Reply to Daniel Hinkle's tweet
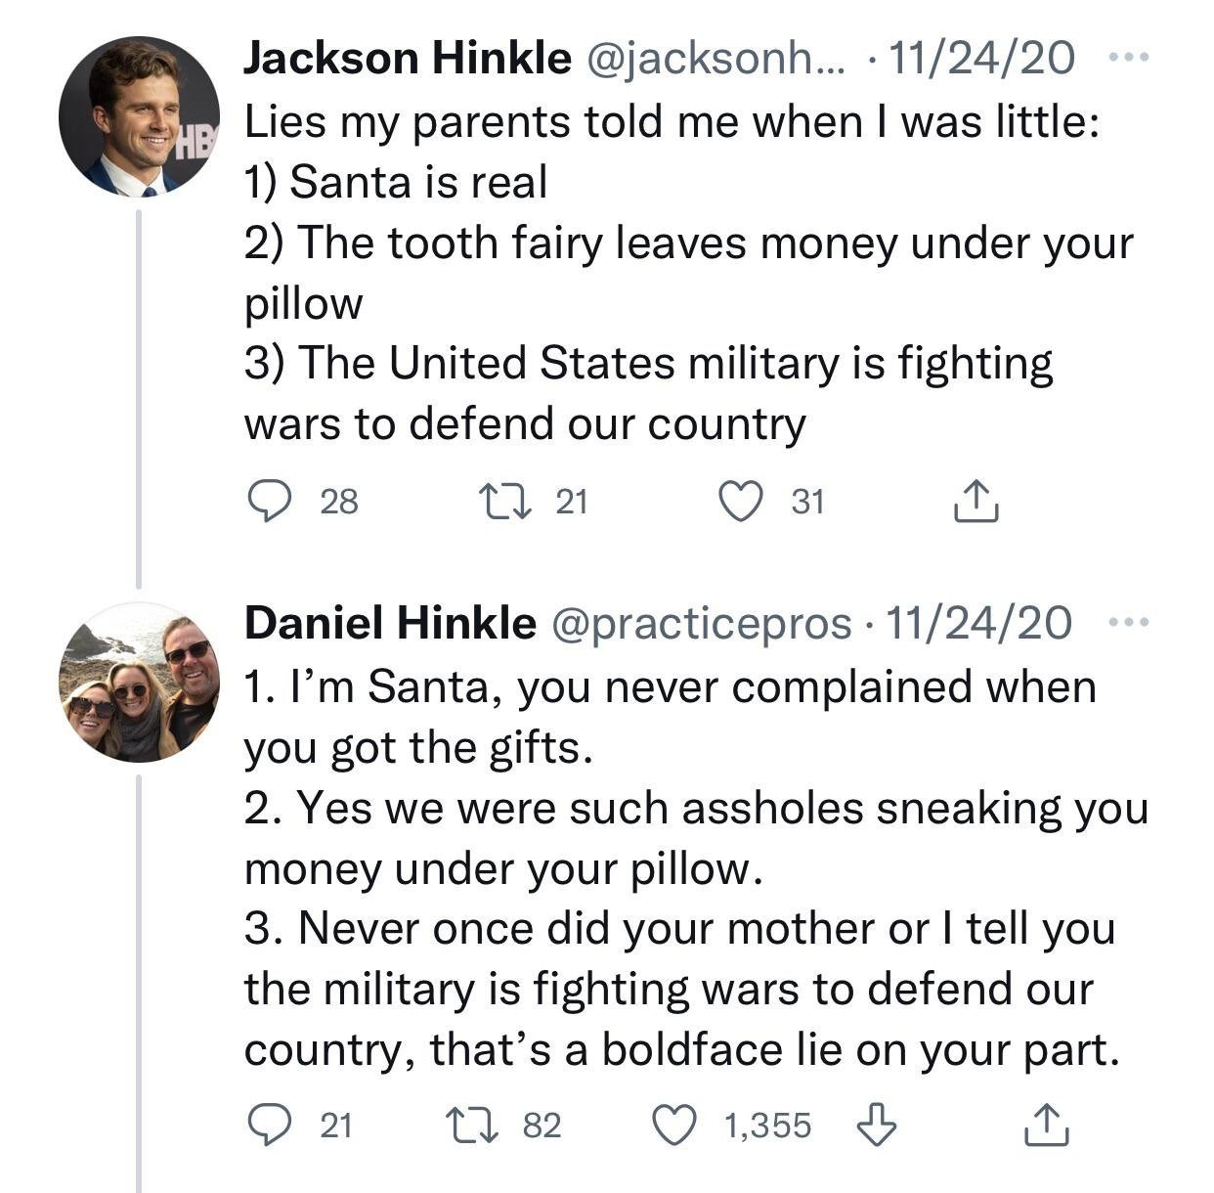 [265, 1125]
